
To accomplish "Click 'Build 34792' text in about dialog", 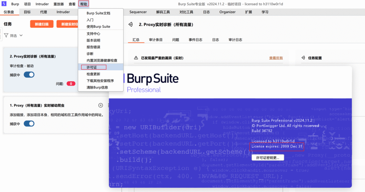I will (x=262, y=131).
